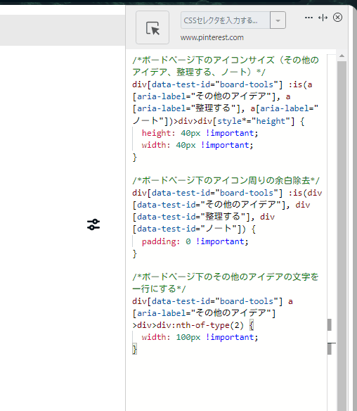357x411 pixels.
Task: Click the www.pinterest.com domain label
Action: (x=212, y=38)
